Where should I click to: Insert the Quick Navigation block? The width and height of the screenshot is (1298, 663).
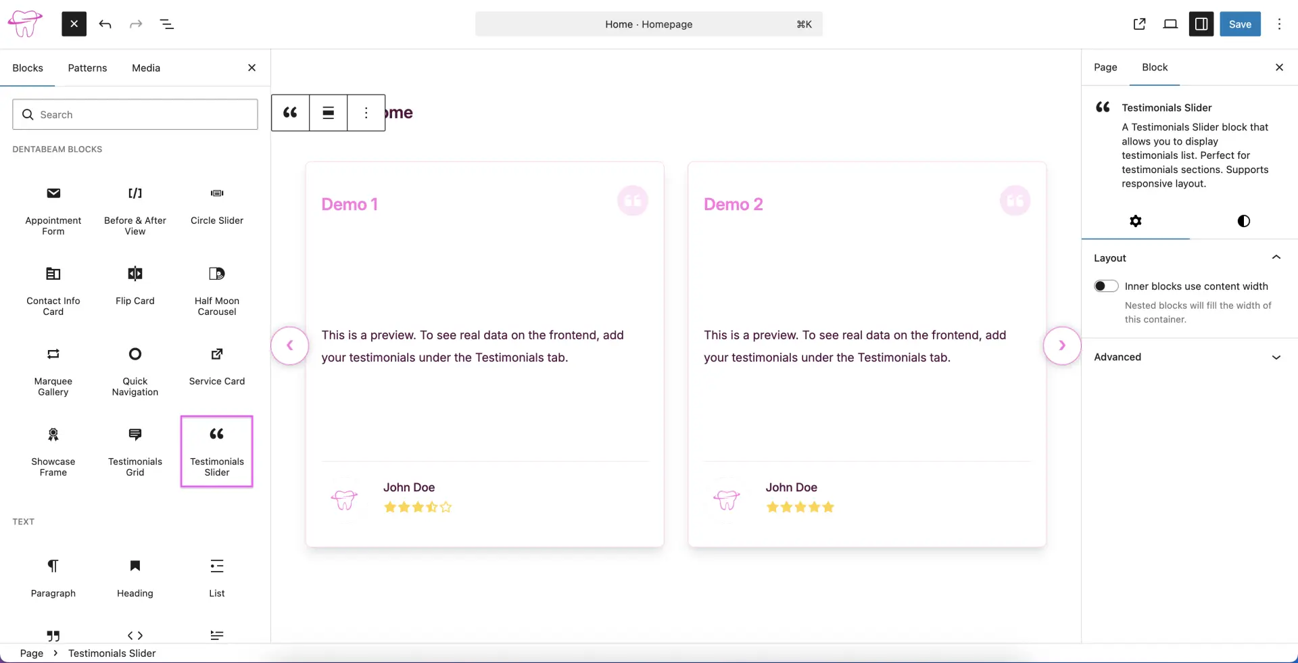[x=135, y=372]
